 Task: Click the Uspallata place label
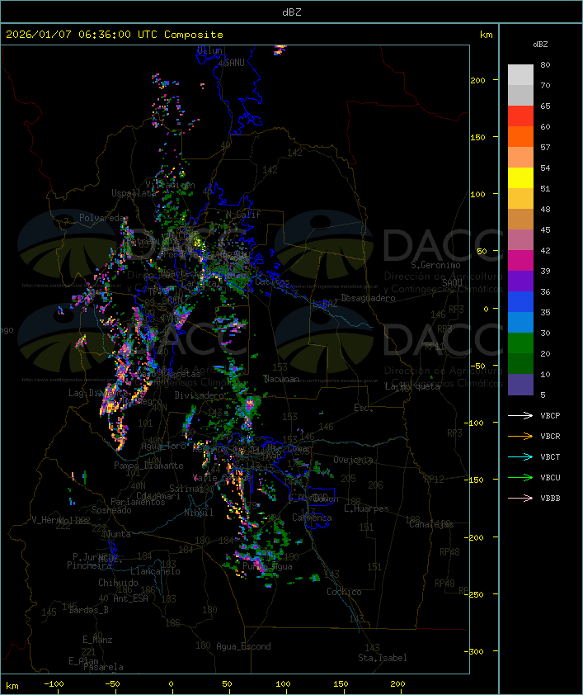tap(134, 193)
